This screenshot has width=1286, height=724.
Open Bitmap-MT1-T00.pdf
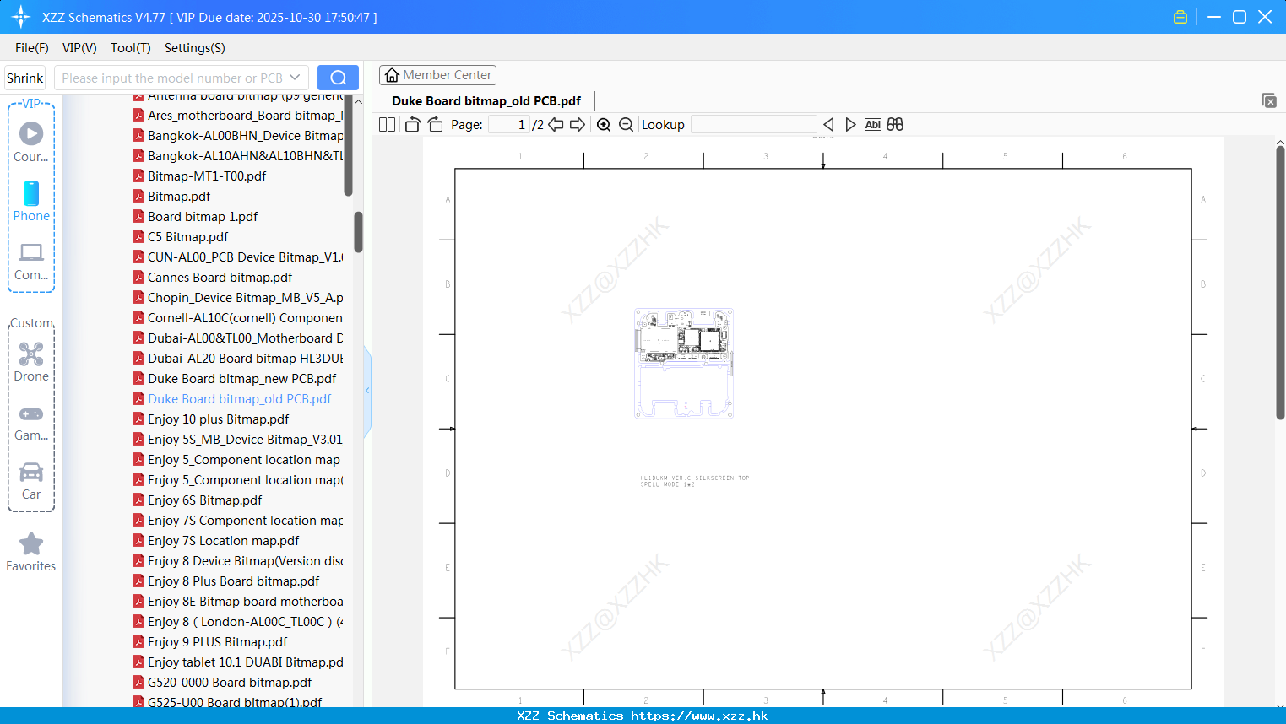199,176
